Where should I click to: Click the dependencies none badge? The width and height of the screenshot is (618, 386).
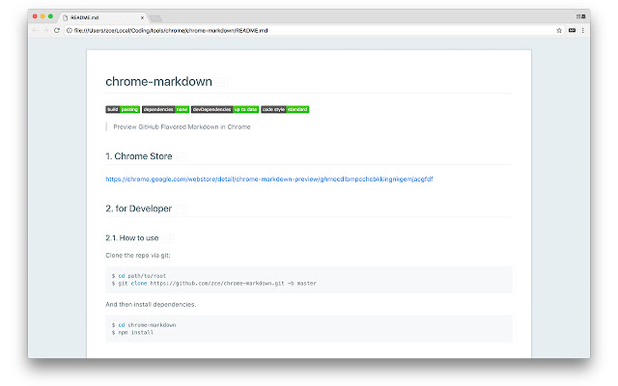click(165, 109)
